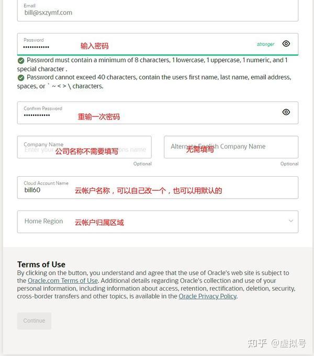The image size is (314, 356).
Task: Focus the Password input field
Action: tap(158, 44)
